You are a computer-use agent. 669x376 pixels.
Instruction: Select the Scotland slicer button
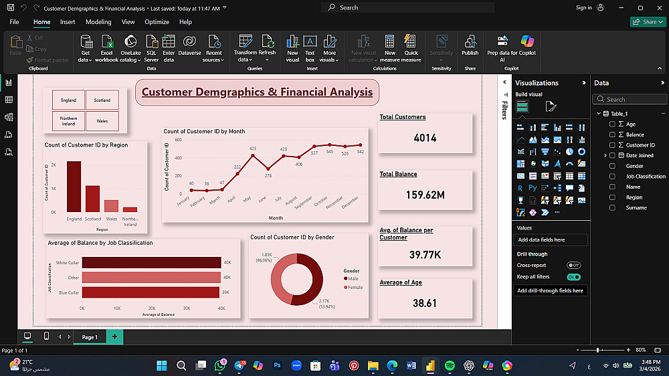click(102, 100)
